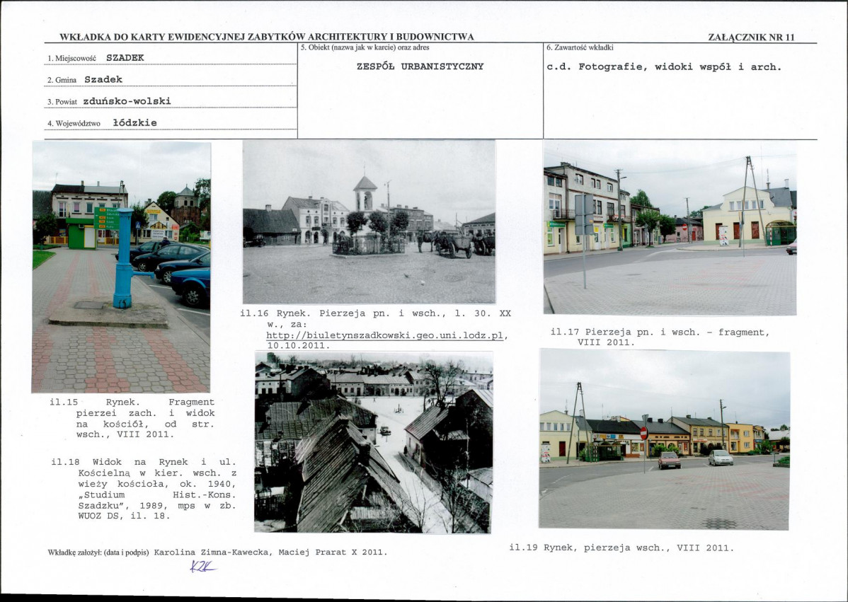
Task: Click the biuletynszadkowski.geo.uni.lodz.pl hyperlink
Action: click(x=386, y=335)
